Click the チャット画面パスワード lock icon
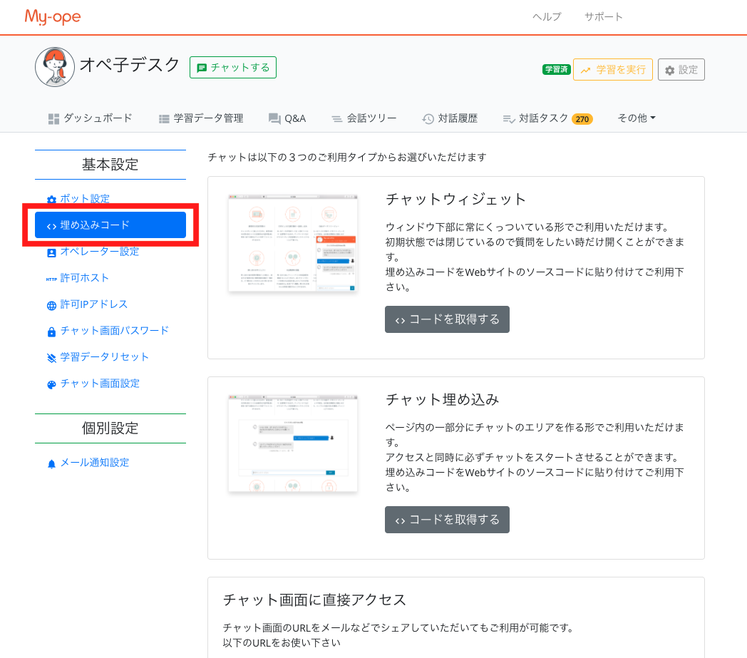This screenshot has height=658, width=747. [51, 331]
